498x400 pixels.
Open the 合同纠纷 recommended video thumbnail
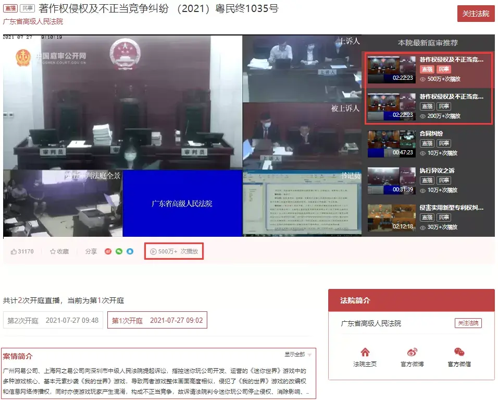click(392, 143)
